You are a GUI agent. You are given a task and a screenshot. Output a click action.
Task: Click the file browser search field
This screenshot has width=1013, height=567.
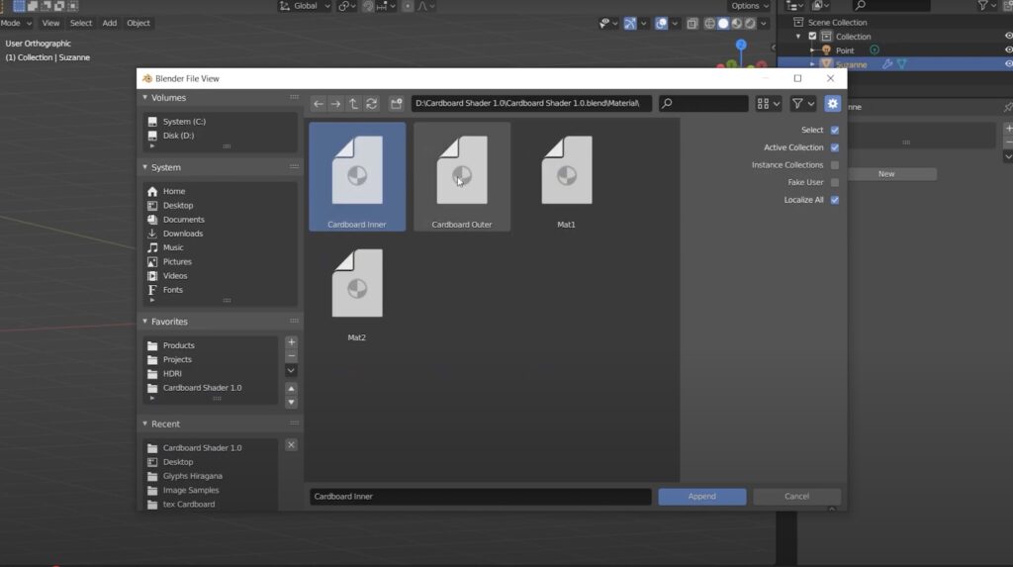(703, 104)
